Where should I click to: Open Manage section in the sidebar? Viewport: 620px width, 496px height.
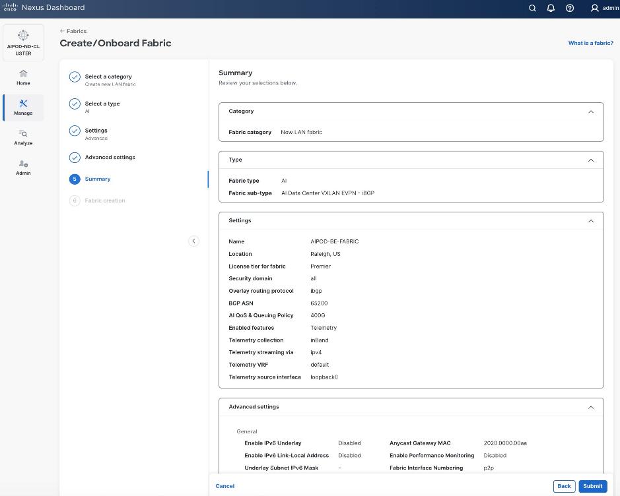tap(23, 108)
